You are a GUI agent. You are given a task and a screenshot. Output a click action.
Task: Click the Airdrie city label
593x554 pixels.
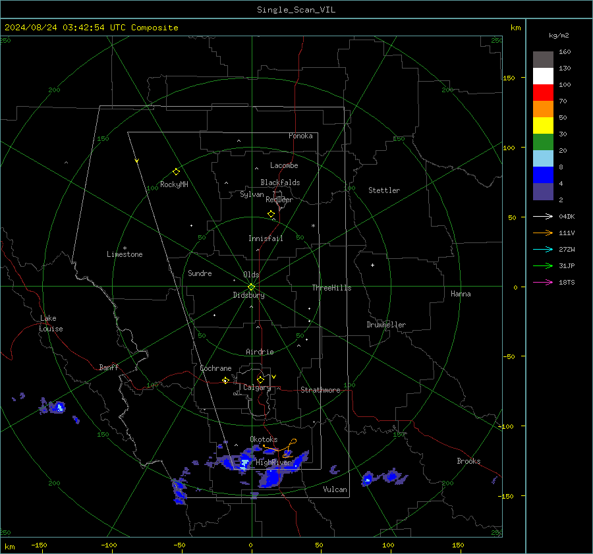(260, 352)
